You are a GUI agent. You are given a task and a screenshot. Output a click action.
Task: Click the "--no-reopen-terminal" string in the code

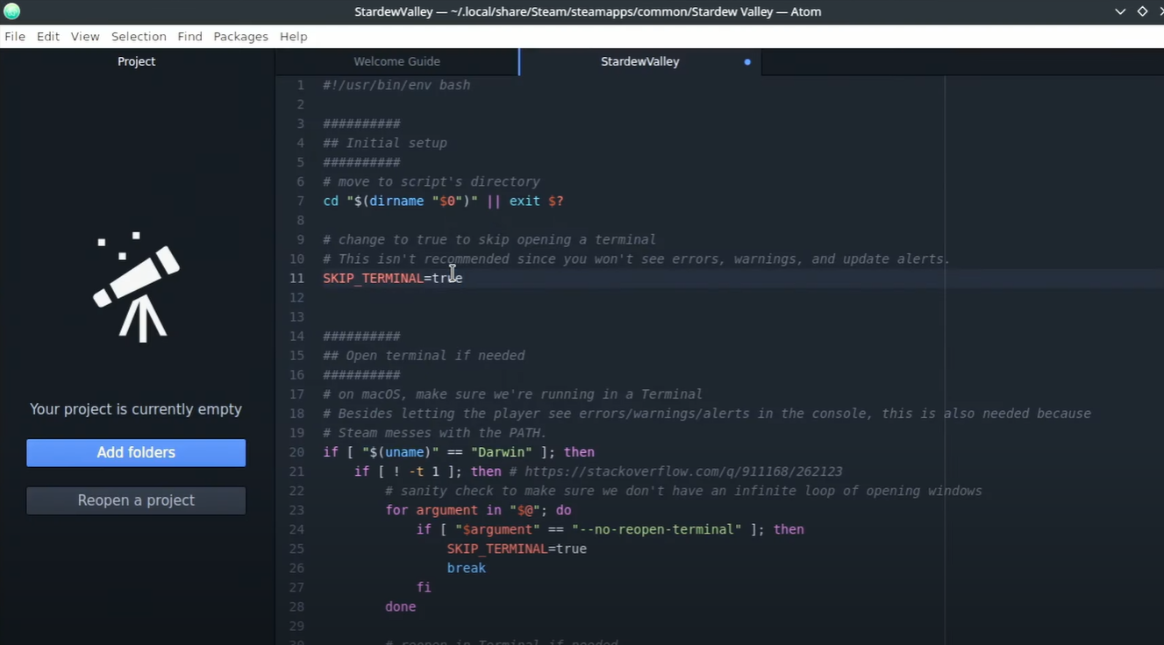[x=657, y=528]
